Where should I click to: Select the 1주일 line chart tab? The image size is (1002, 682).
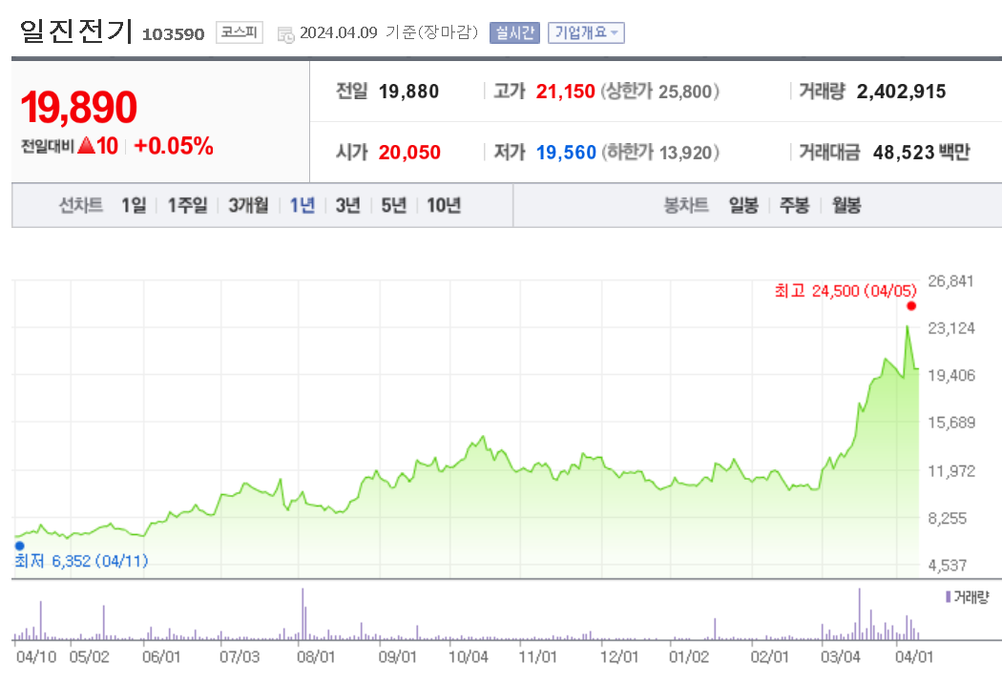click(x=187, y=206)
